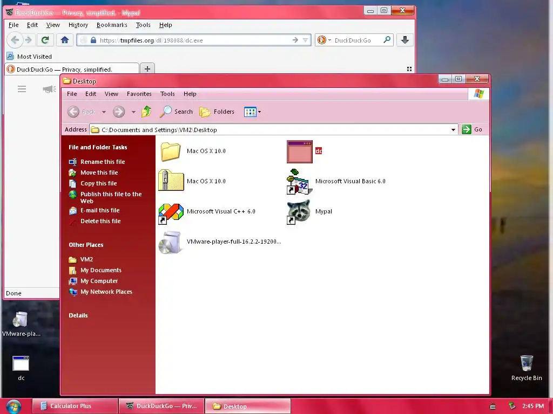This screenshot has width=553, height=414.
Task: Expand the Explorer address bar dropdown
Action: (453, 129)
